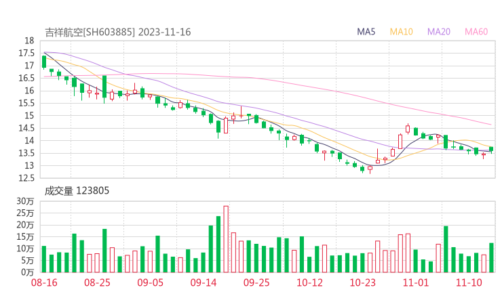The width and height of the screenshot is (502, 298).
Task: Click the MA5 legend label
Action: (x=366, y=32)
